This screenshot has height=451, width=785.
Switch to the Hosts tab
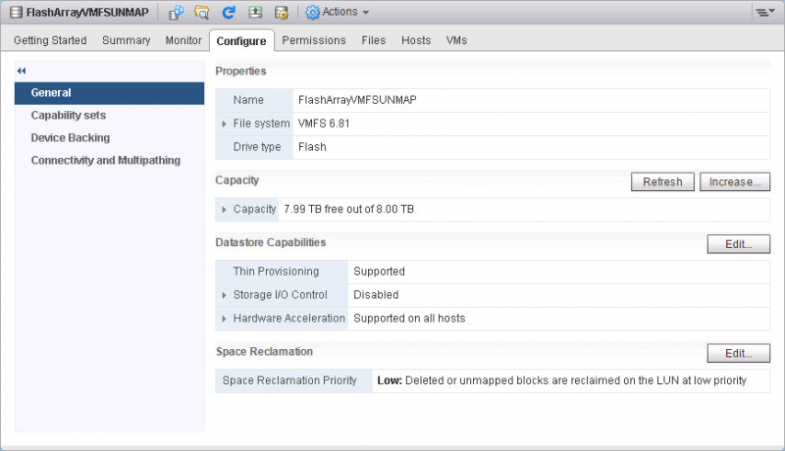416,40
